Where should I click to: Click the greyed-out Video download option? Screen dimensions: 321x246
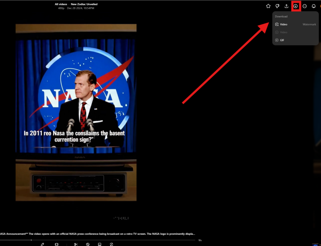[283, 32]
